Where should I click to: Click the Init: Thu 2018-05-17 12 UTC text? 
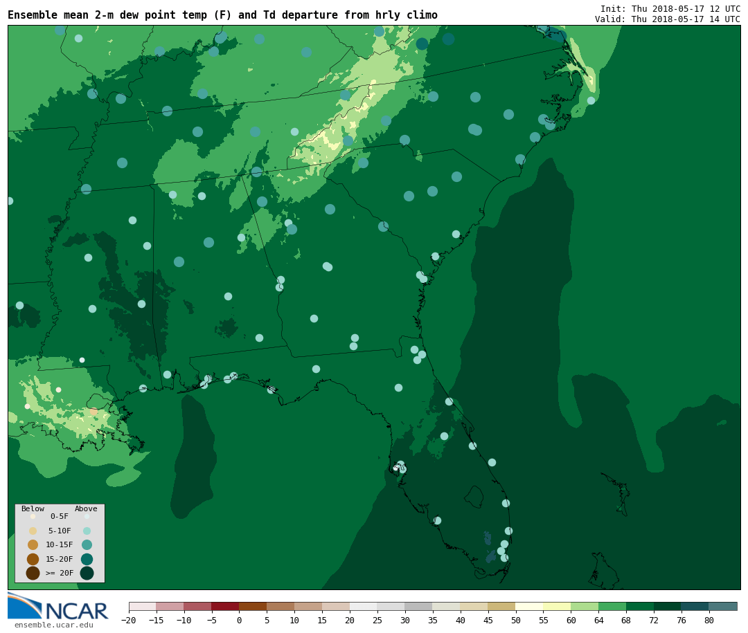click(x=670, y=8)
